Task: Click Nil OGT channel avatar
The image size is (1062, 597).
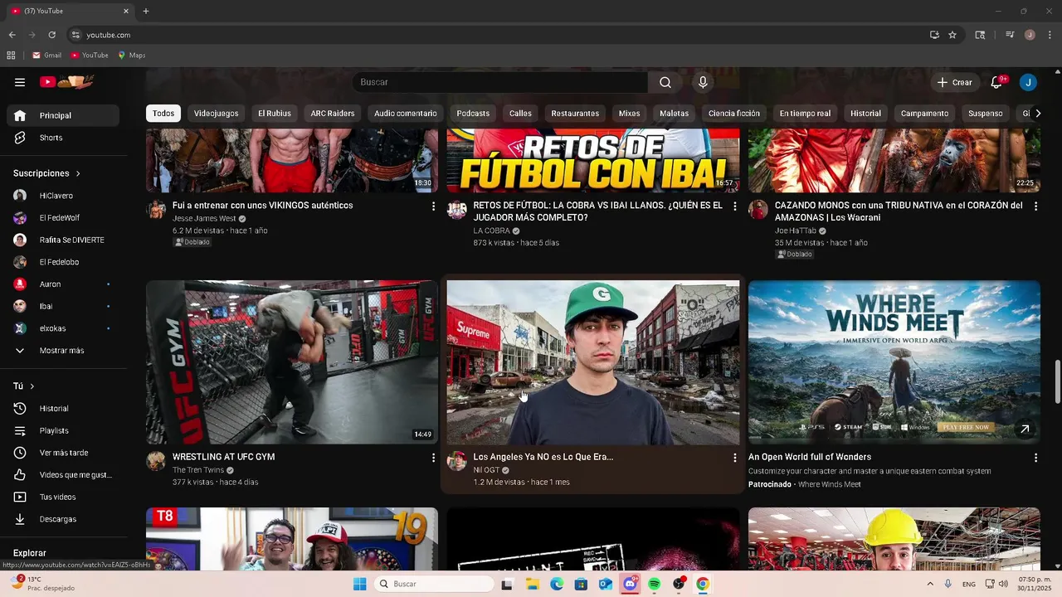Action: tap(457, 461)
